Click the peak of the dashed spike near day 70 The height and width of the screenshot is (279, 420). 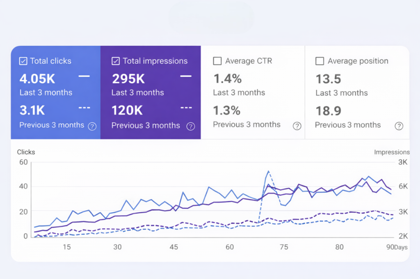(x=268, y=171)
